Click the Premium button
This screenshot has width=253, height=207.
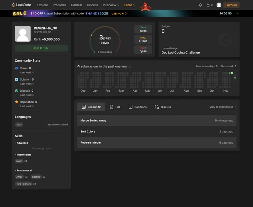pyautogui.click(x=231, y=5)
